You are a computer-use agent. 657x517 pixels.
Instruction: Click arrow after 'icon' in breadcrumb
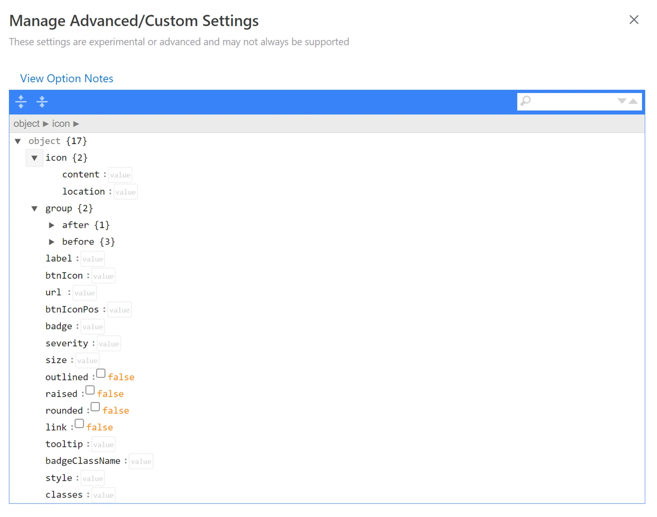coord(76,124)
